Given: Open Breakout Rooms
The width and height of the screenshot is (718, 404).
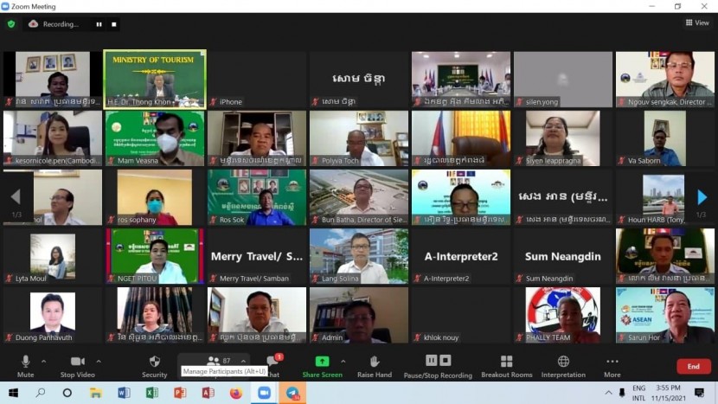Looking at the screenshot, I should 507,364.
